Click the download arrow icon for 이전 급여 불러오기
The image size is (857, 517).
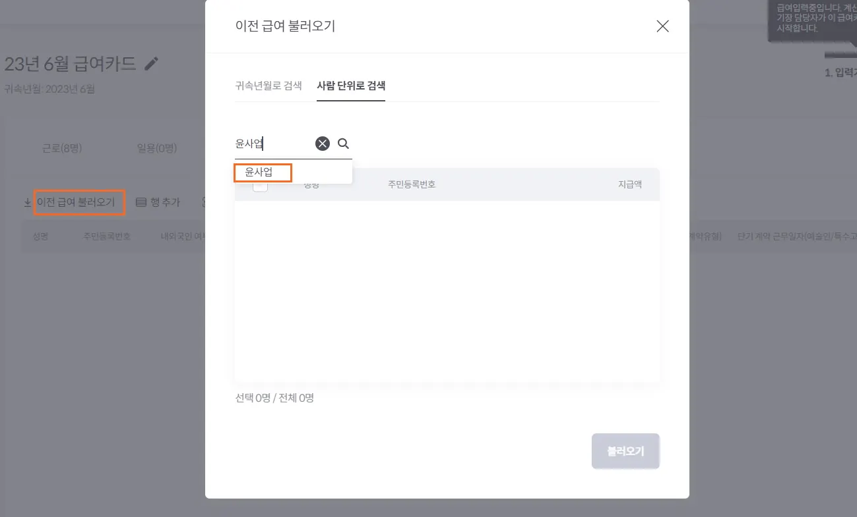click(x=27, y=202)
